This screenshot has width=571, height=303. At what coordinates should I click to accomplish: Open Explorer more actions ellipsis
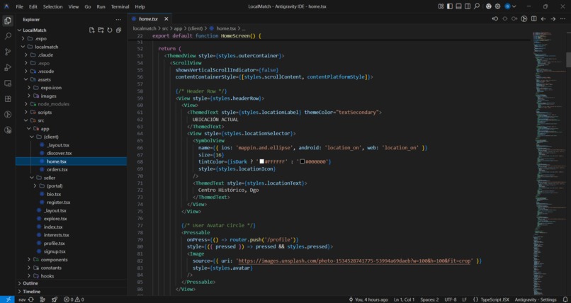click(118, 20)
